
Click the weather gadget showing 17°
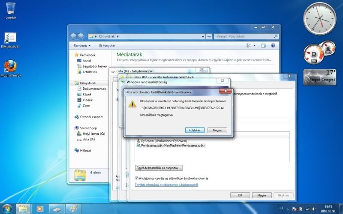[320, 76]
